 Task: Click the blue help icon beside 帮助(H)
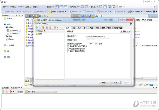pyautogui.click(x=154, y=12)
